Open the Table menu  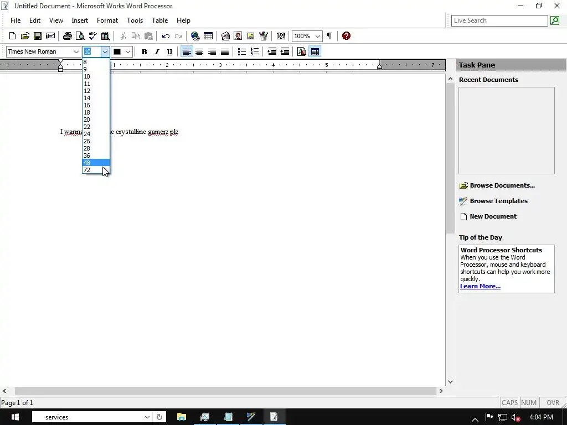[x=159, y=20]
